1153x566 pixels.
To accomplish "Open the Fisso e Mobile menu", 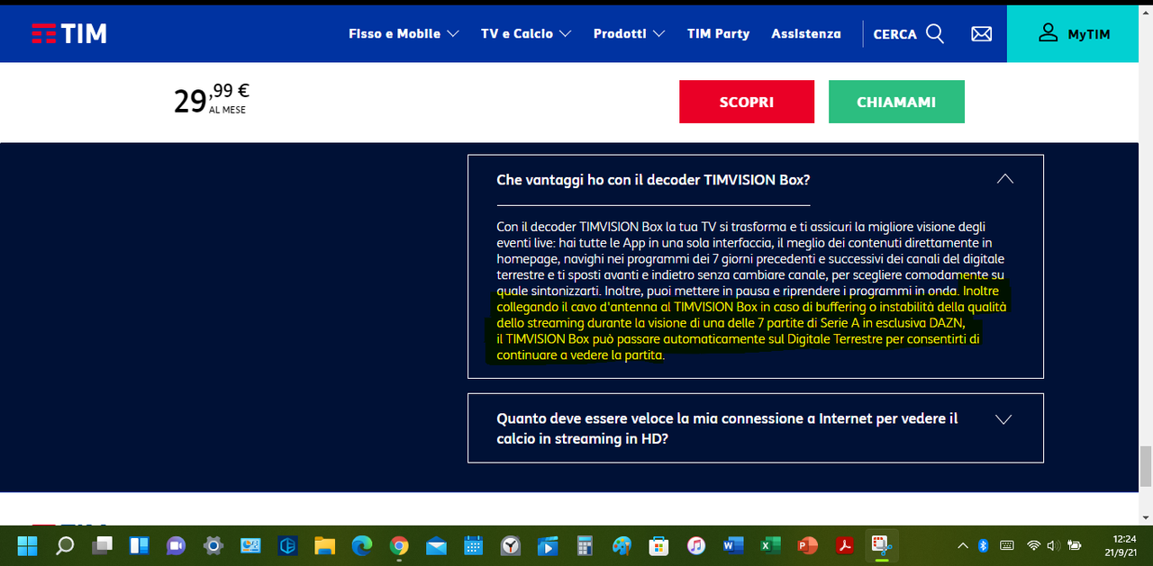I will [x=404, y=33].
